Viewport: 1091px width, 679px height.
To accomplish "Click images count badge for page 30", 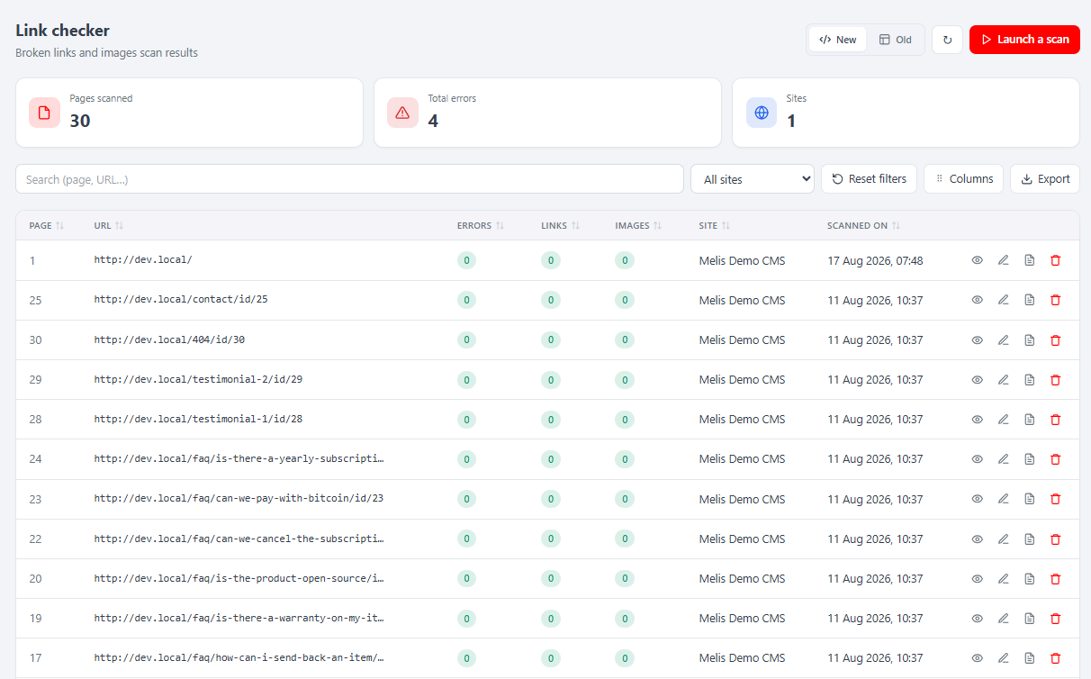I will pyautogui.click(x=625, y=340).
